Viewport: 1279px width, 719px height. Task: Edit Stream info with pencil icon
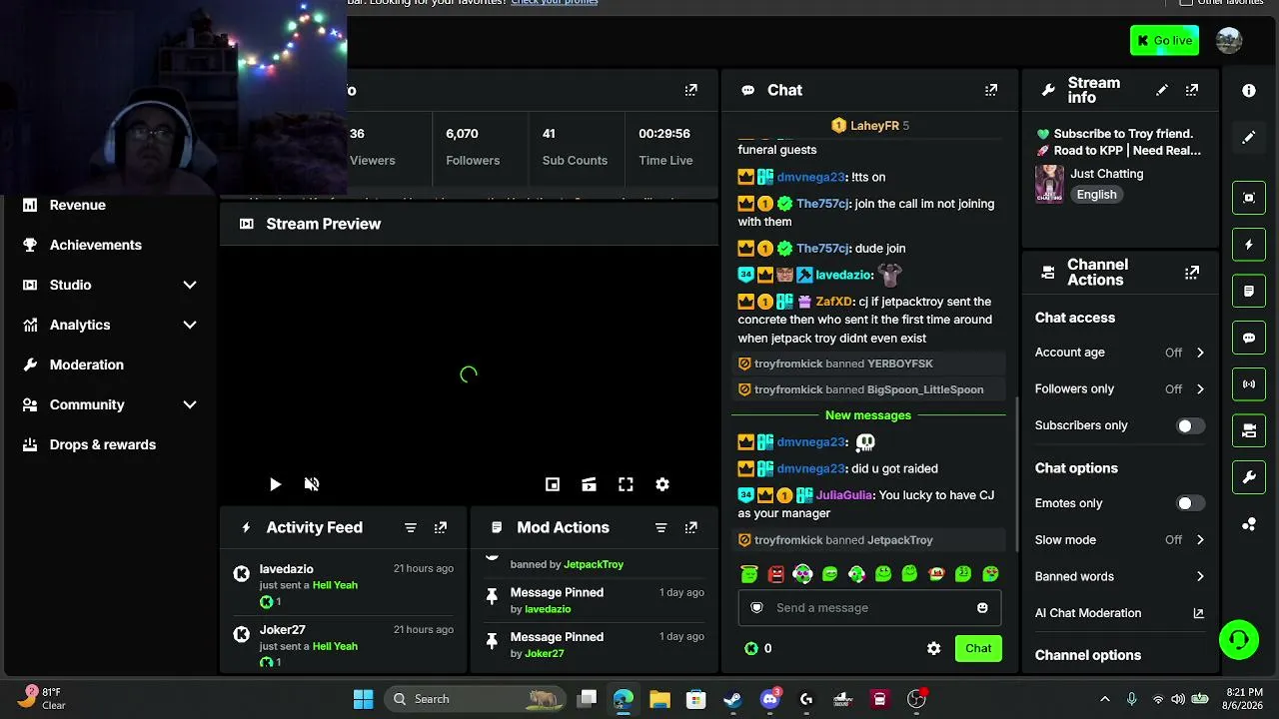tap(1162, 90)
